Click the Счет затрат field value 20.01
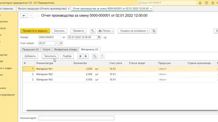Image resolution: width=218 pixels, height=122 pixels. coord(47,43)
